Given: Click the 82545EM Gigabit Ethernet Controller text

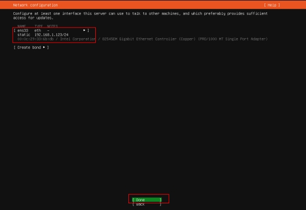Looking at the screenshot, I should [x=149, y=39].
